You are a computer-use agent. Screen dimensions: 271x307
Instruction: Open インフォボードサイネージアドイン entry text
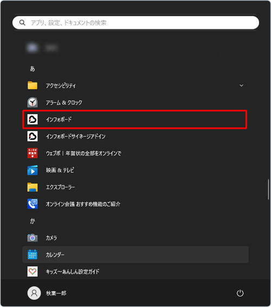76,136
